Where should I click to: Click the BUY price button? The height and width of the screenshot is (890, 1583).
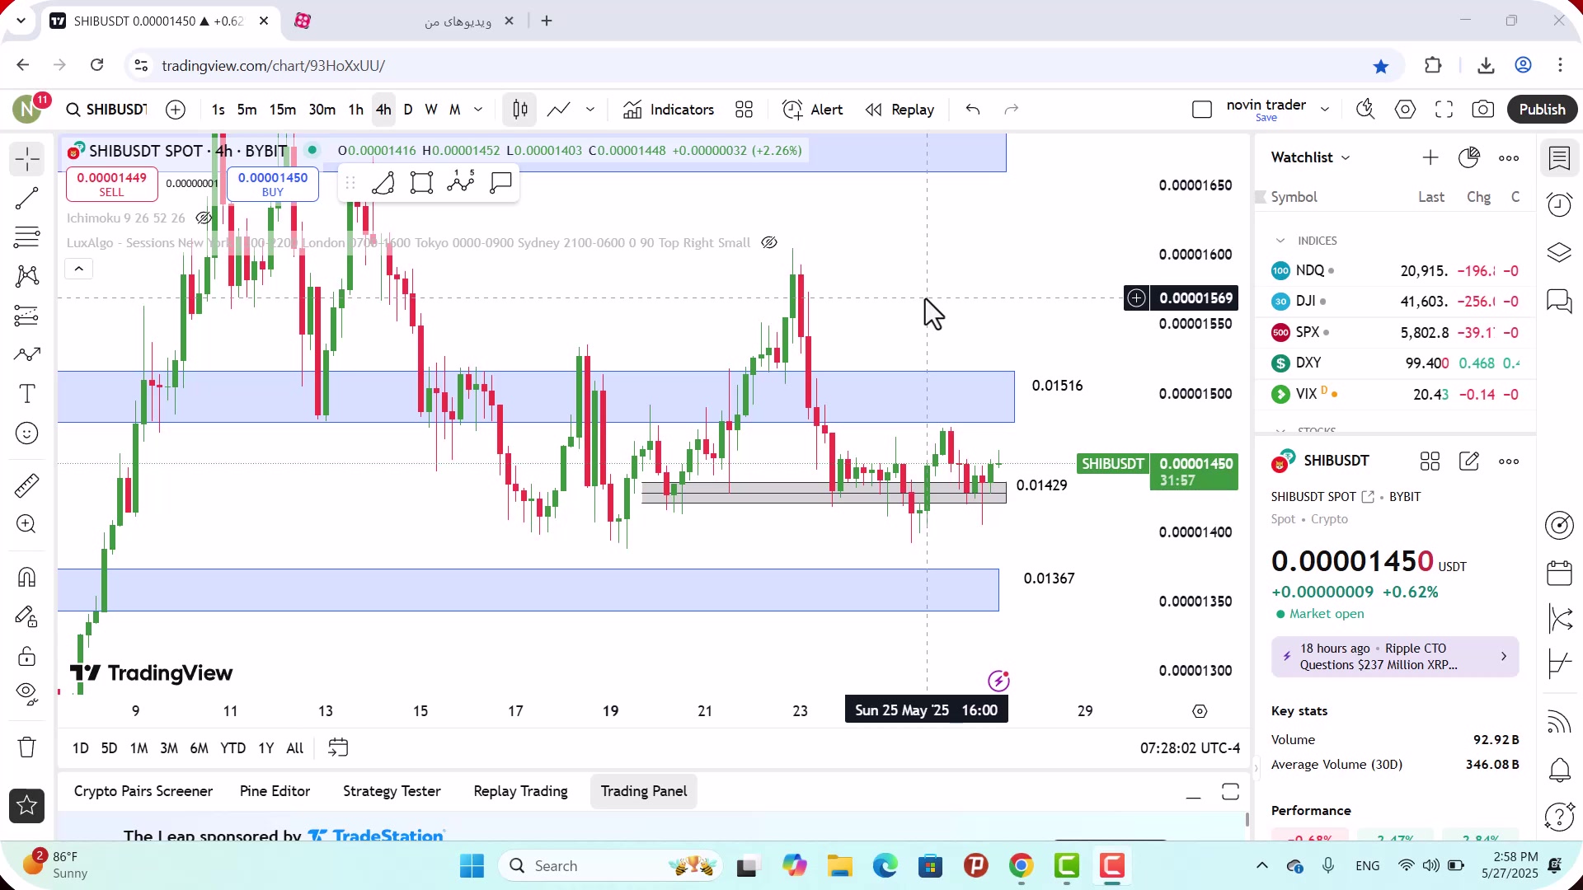273,184
